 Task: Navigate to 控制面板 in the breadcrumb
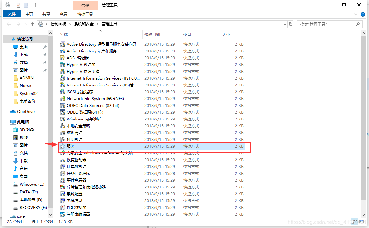(x=58, y=24)
